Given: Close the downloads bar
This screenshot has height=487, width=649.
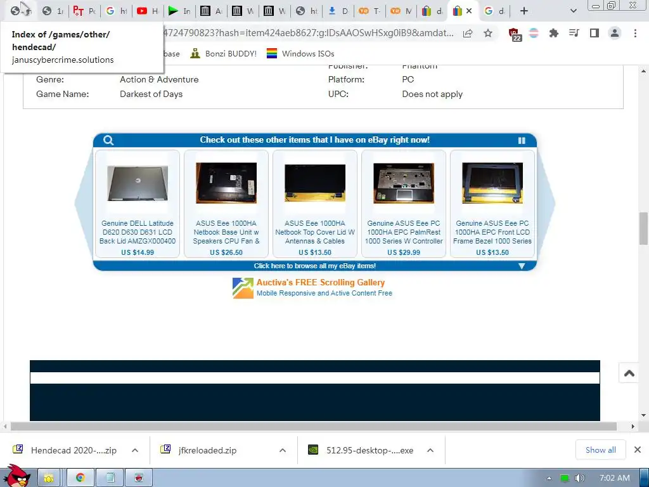Looking at the screenshot, I should [638, 450].
